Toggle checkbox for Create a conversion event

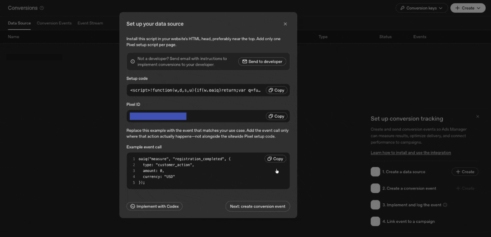tap(375, 188)
